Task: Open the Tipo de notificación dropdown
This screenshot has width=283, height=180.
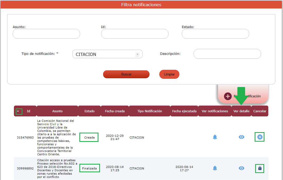Action: (x=107, y=54)
